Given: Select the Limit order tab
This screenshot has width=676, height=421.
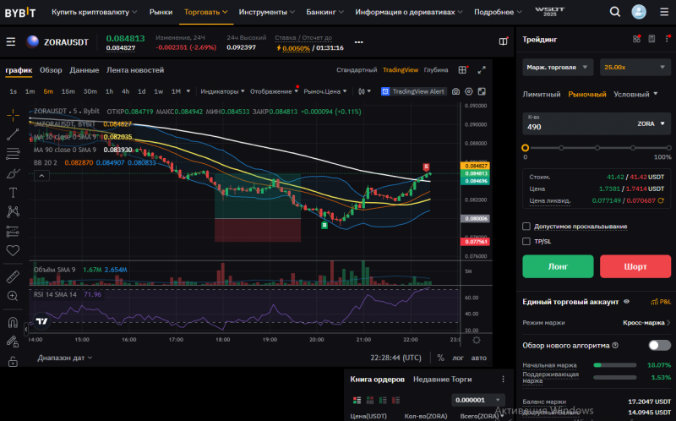Looking at the screenshot, I should (x=542, y=94).
